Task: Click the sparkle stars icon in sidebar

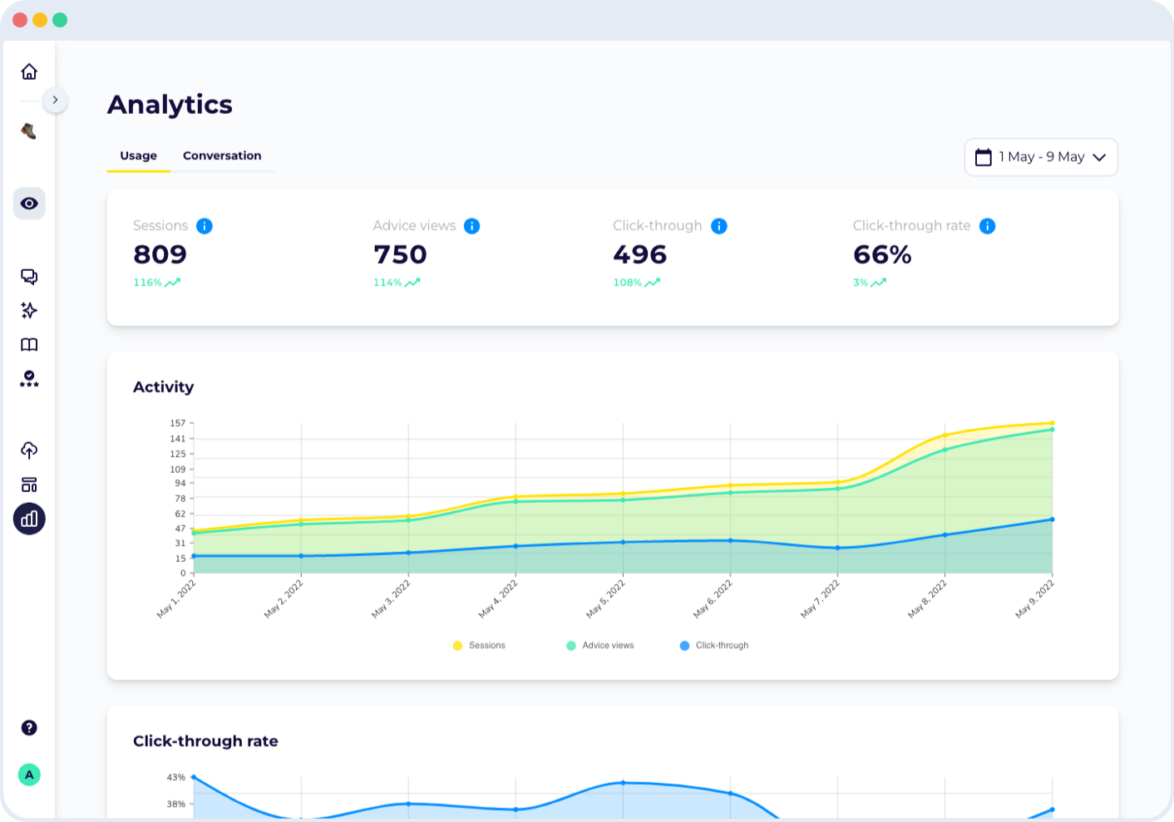Action: click(x=29, y=311)
